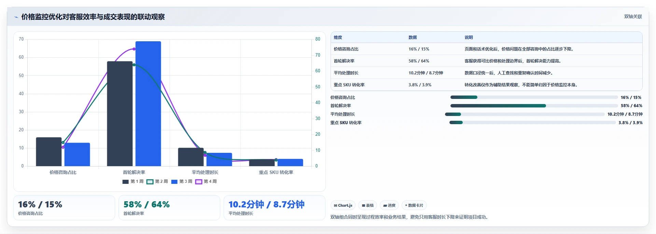Click the 重点 SKU 转化率 x-axis label in chart
656x234 pixels.
coord(276,172)
